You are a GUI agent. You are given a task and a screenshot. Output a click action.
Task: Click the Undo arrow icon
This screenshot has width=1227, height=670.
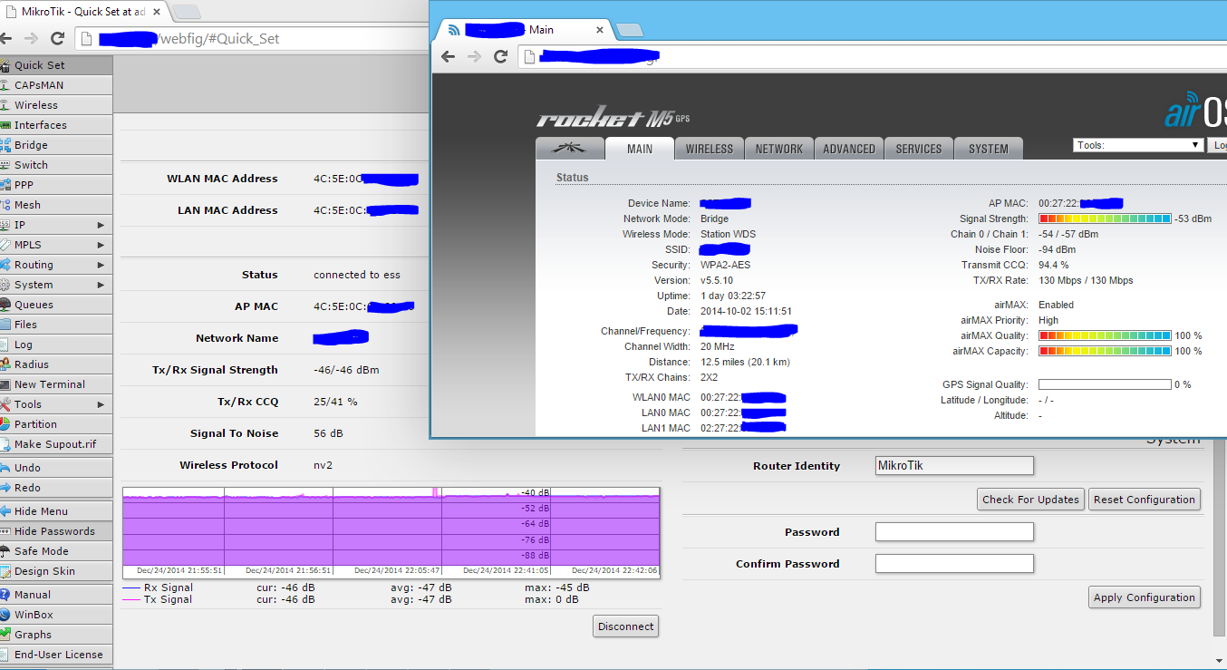[x=5, y=468]
